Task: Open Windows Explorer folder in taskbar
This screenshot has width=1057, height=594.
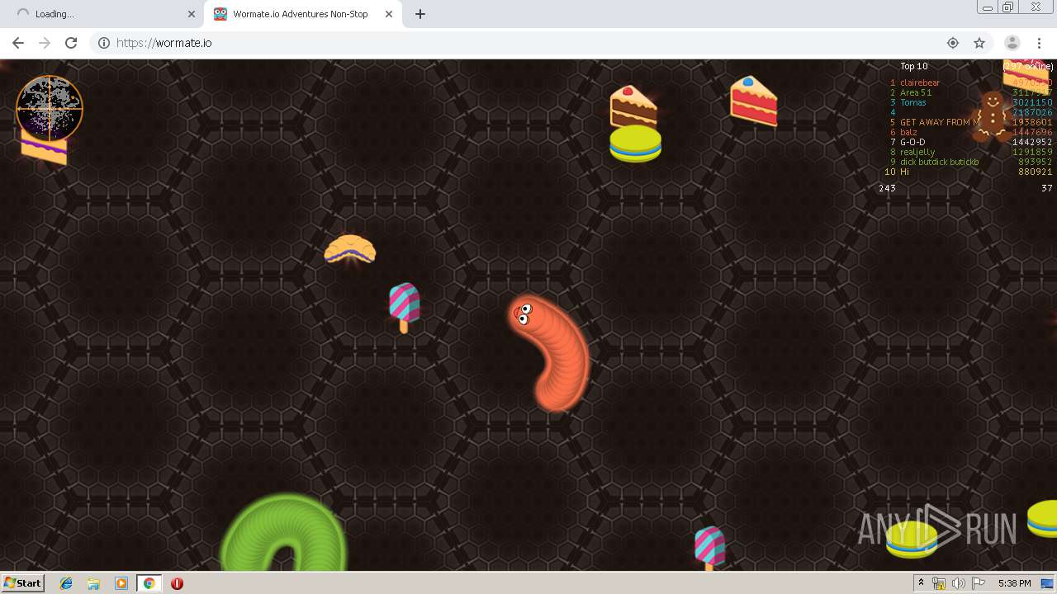Action: click(x=93, y=583)
